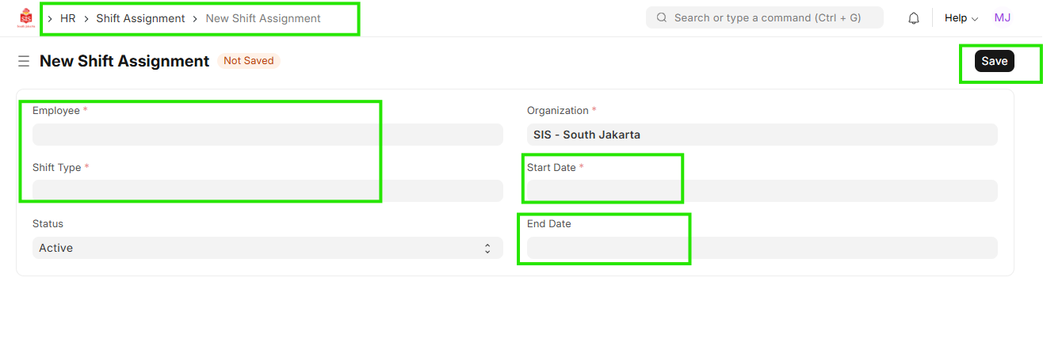The image size is (1043, 346).
Task: Click the New Shift Assignment page title
Action: 124,61
